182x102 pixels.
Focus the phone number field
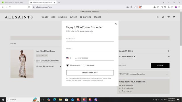click(94, 58)
